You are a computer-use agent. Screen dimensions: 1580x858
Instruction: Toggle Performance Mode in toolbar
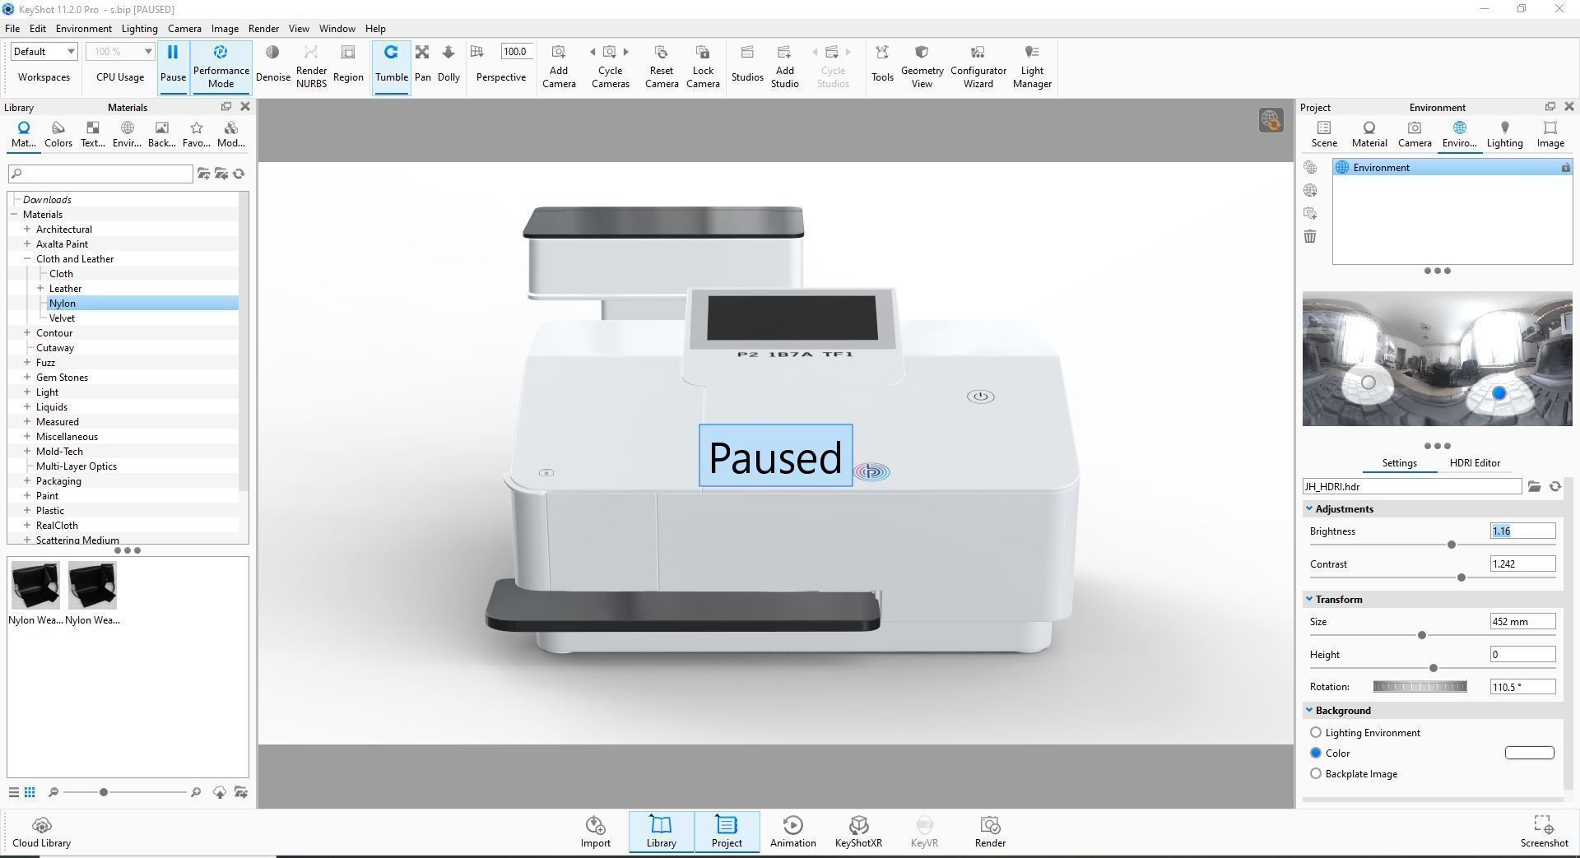(221, 66)
